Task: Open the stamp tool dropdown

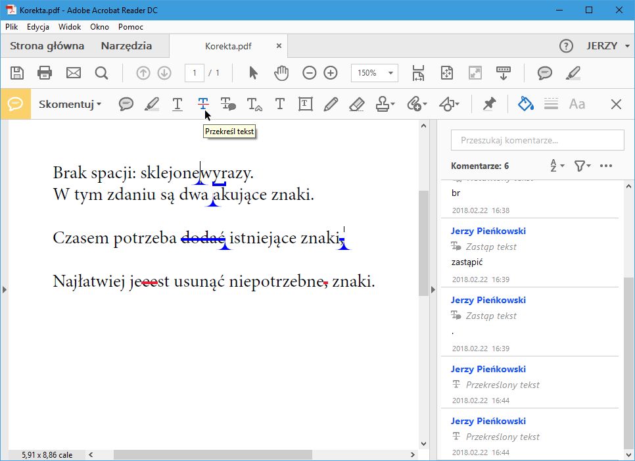Action: (385, 104)
